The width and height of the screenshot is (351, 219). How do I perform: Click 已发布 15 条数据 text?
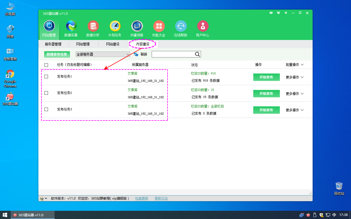coord(205,97)
